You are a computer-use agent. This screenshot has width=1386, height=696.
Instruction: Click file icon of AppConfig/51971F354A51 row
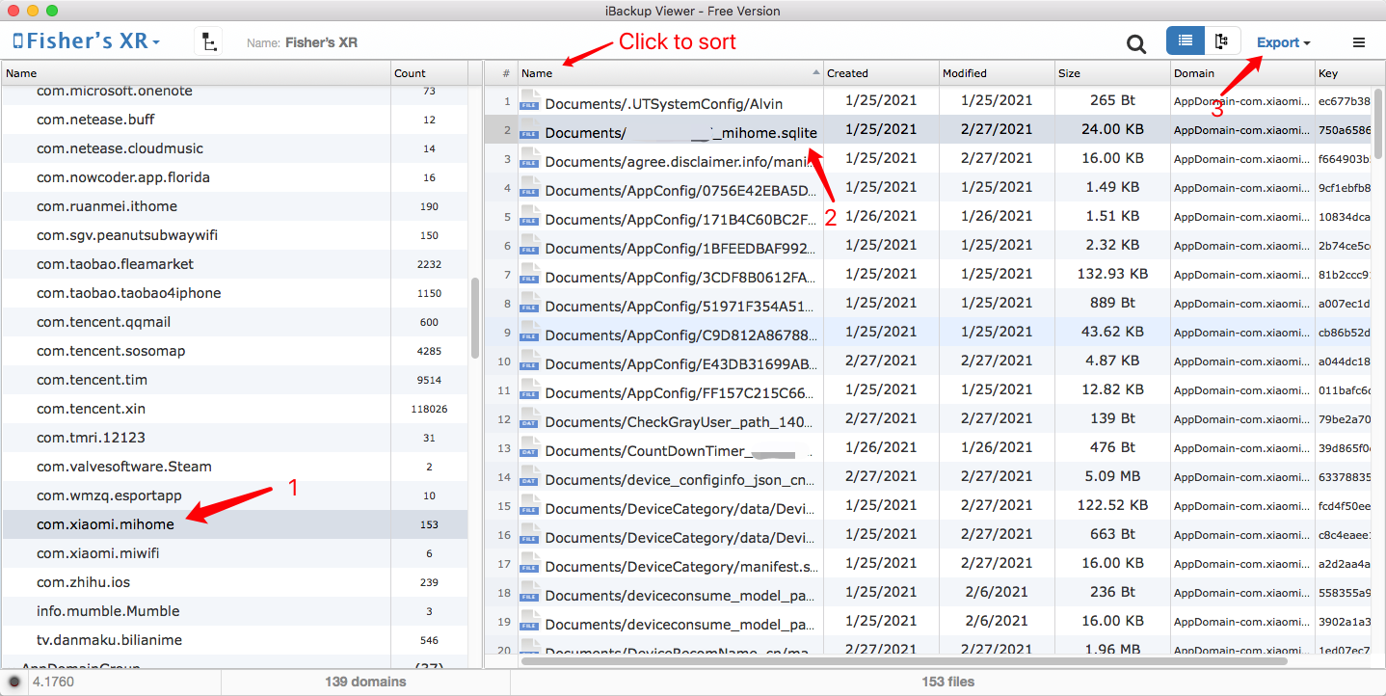(529, 303)
